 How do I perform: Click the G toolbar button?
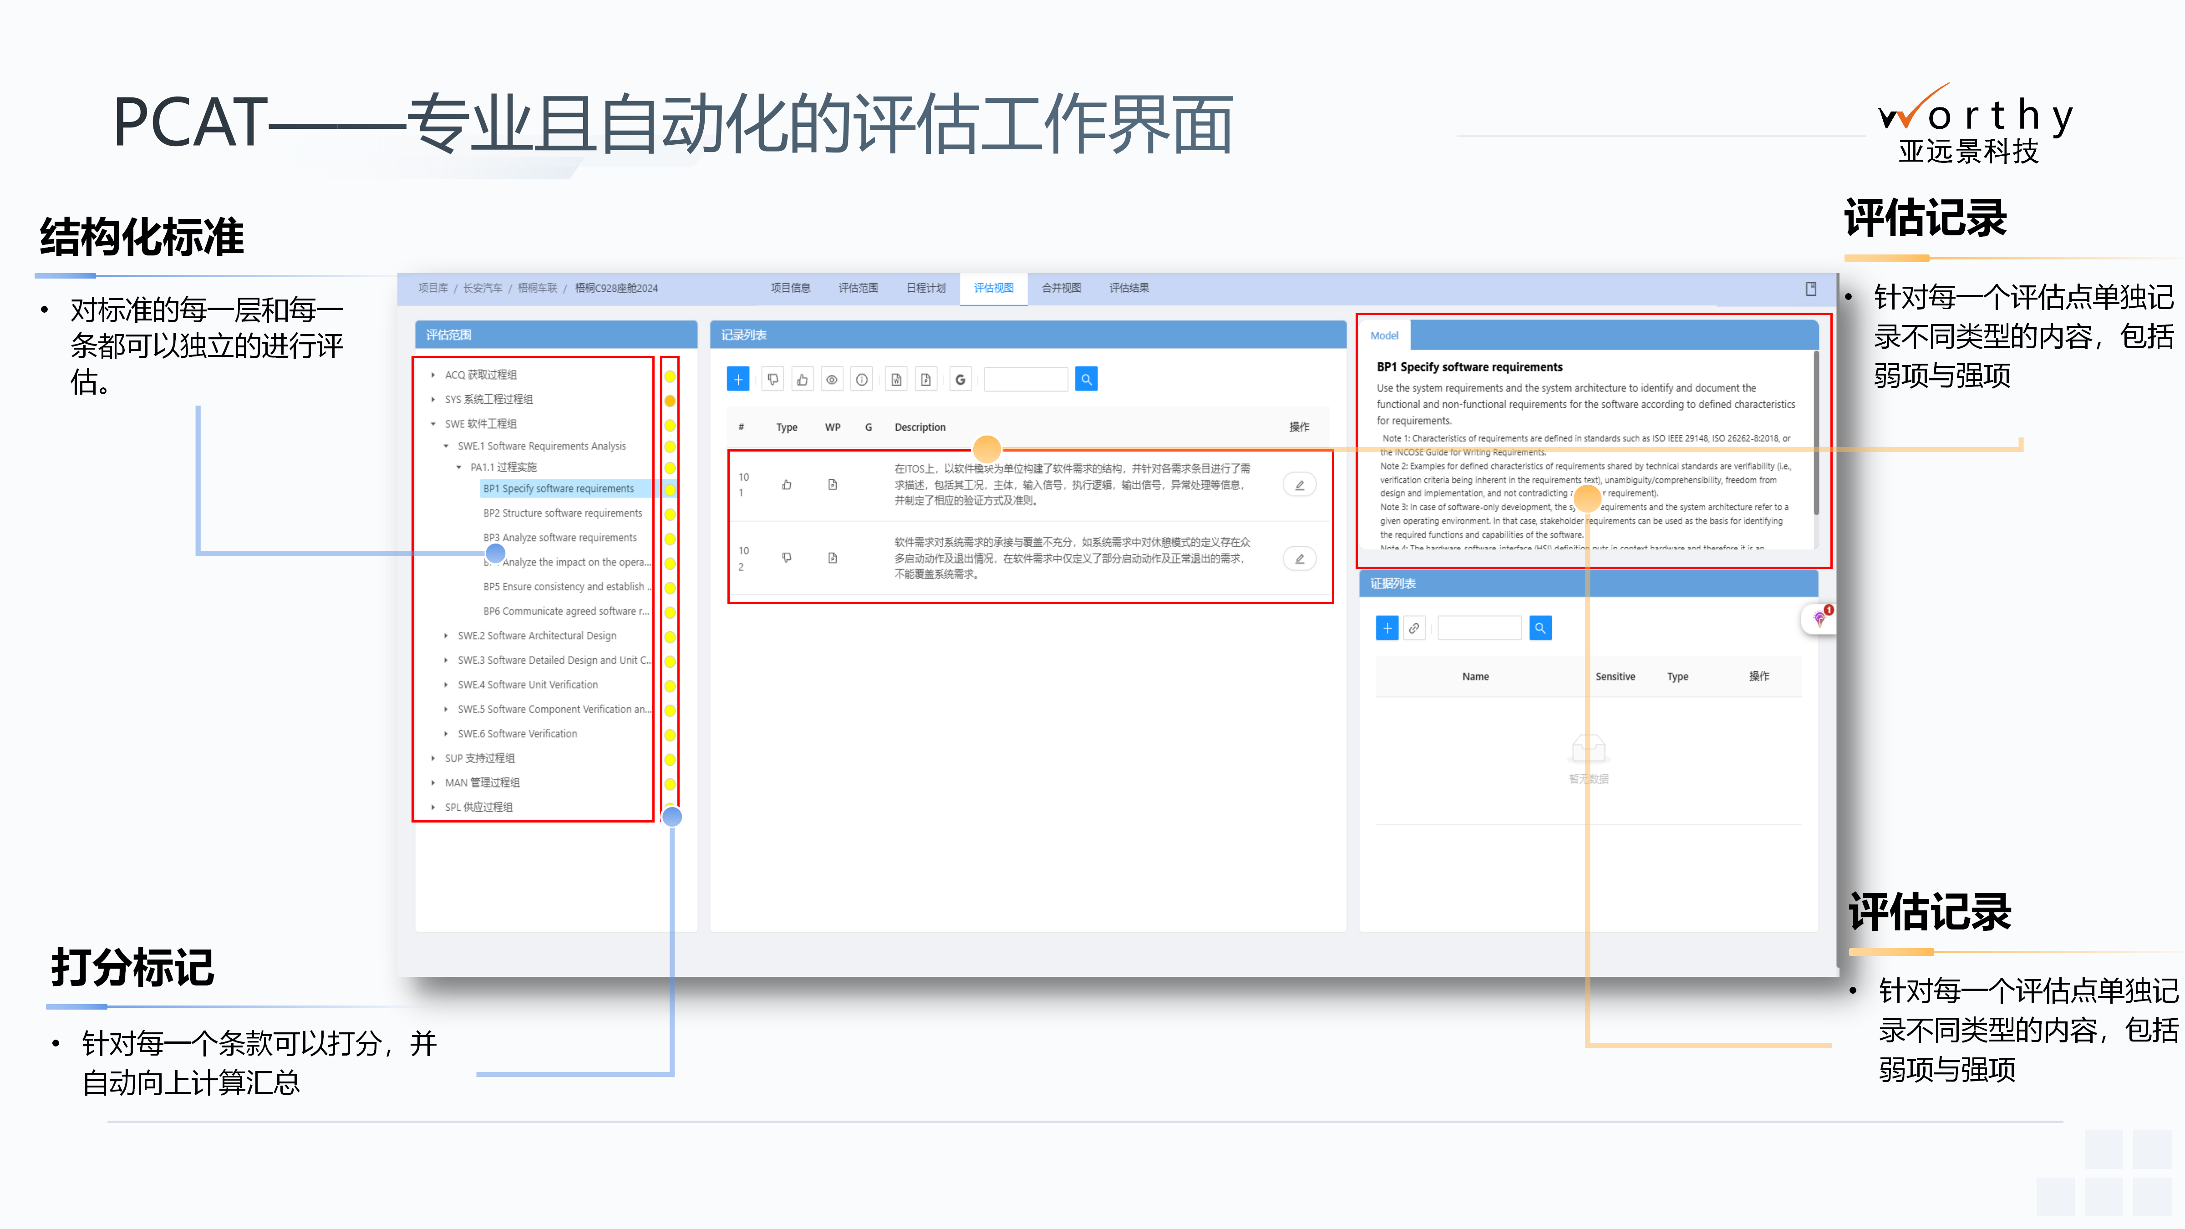[960, 379]
